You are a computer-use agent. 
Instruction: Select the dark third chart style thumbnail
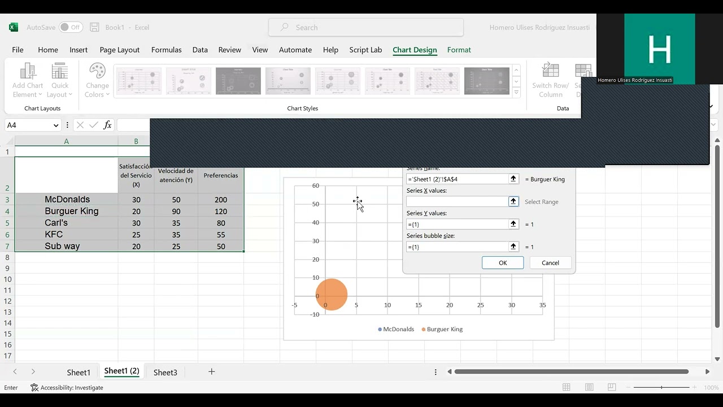238,81
